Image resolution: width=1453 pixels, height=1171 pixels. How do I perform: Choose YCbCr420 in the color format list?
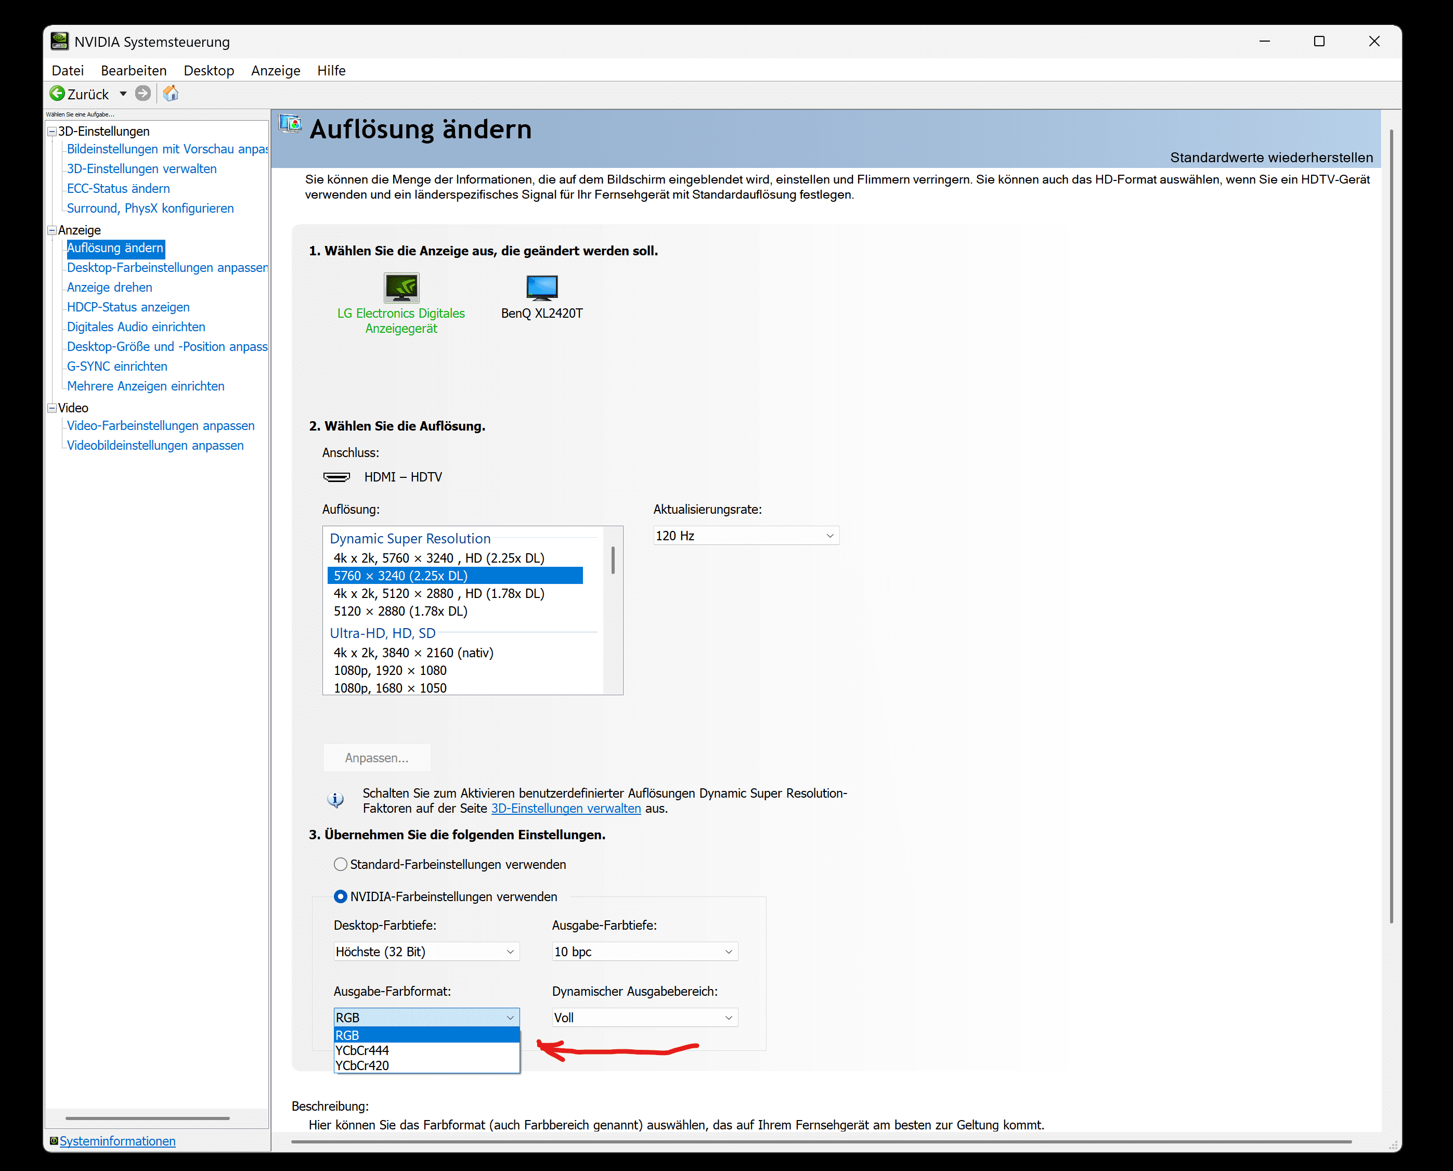tap(426, 1066)
